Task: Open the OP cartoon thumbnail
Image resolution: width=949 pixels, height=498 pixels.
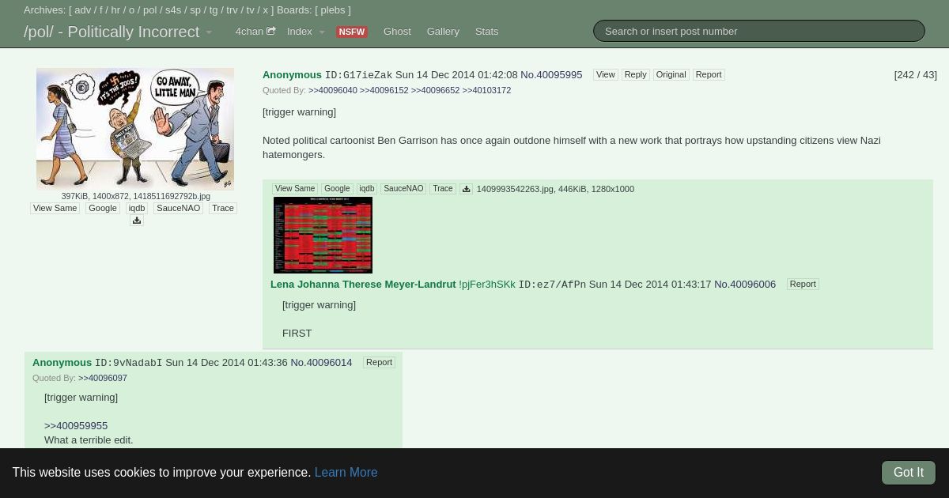Action: pos(135,129)
